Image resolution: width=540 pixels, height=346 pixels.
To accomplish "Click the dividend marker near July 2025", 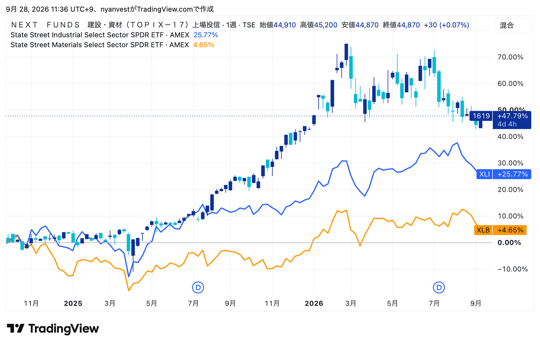I will (x=198, y=288).
